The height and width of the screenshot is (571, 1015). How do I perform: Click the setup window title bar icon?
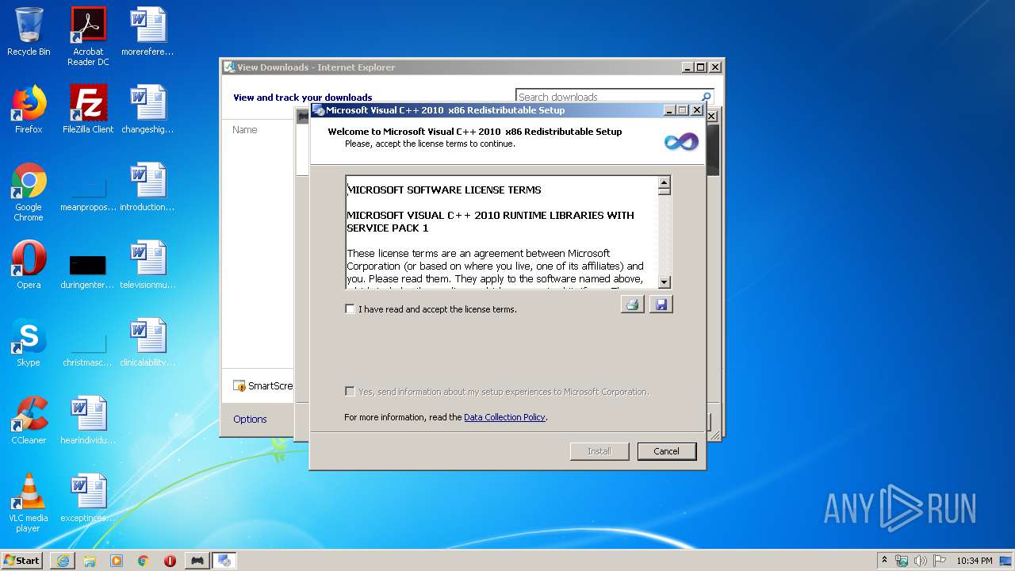[x=319, y=110]
